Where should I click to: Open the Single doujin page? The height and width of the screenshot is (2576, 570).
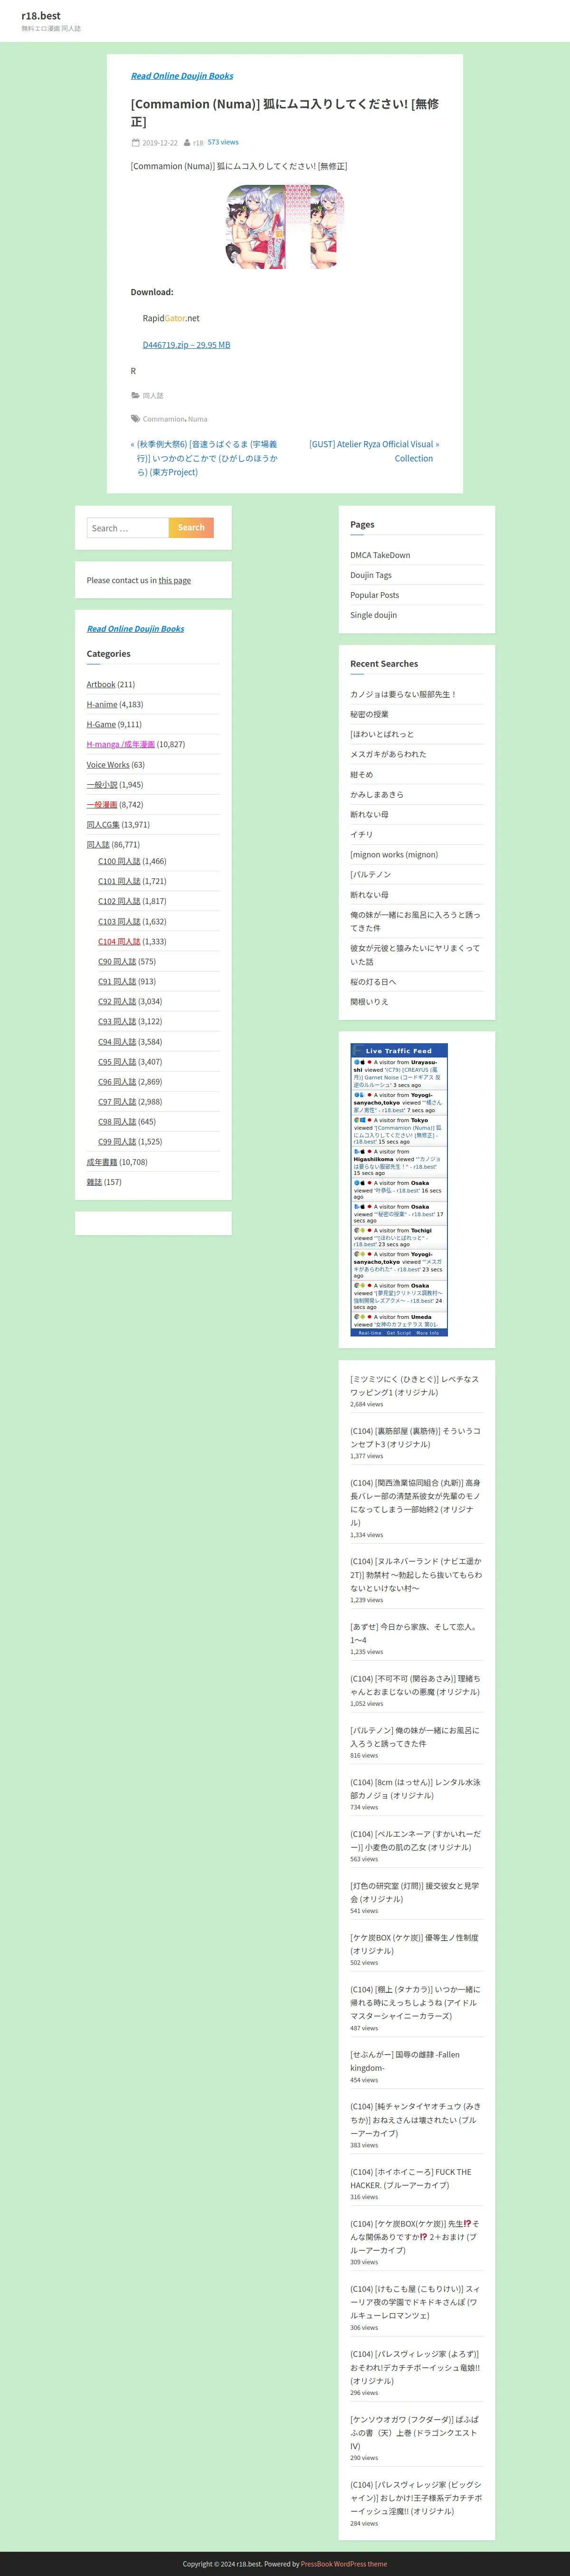374,615
